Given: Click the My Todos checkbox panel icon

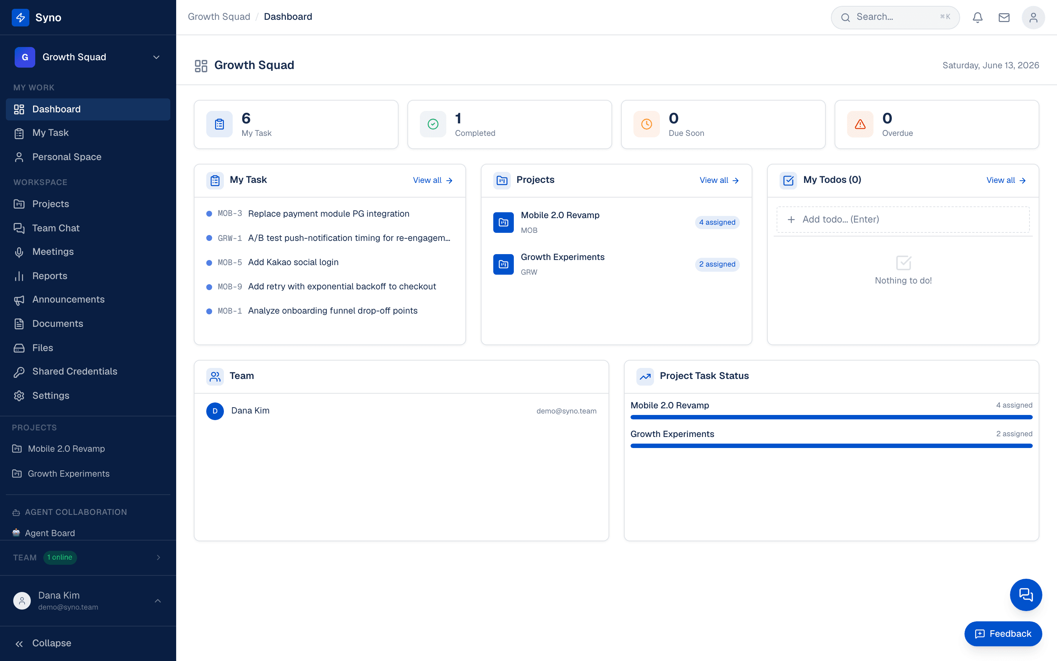Looking at the screenshot, I should point(788,180).
